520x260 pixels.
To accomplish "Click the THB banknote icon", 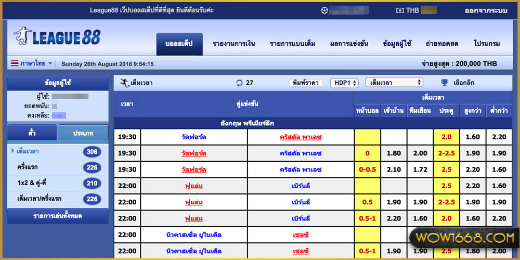I will [x=399, y=10].
